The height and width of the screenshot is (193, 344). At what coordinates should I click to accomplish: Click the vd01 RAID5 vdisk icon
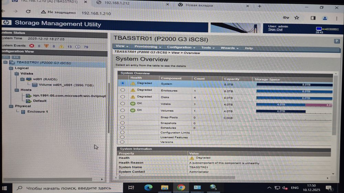click(x=29, y=79)
